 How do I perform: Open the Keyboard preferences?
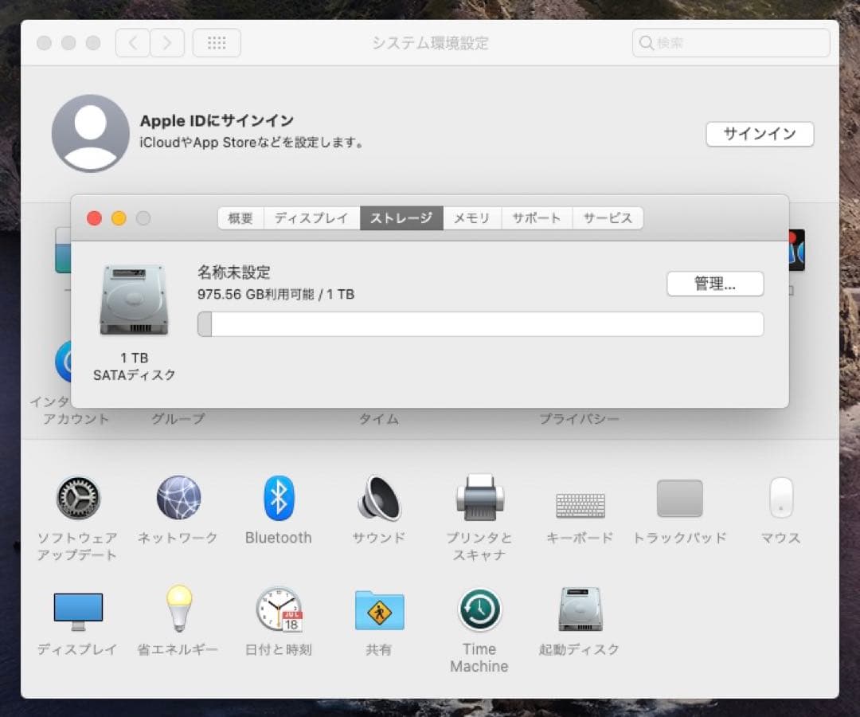[579, 500]
